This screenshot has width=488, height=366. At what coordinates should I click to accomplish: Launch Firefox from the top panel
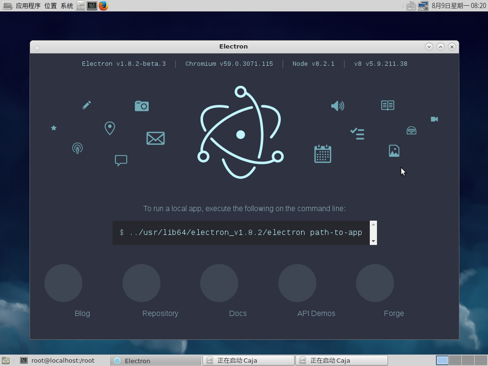click(103, 6)
